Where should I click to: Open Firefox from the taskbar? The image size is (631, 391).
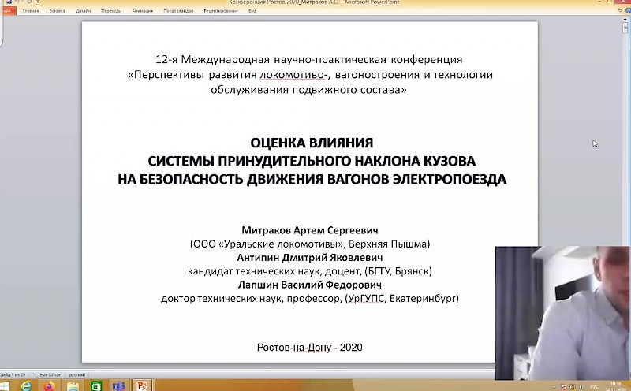(49, 385)
